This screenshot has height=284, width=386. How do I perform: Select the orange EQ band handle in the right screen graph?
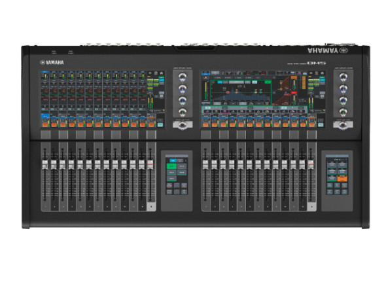coord(237,92)
